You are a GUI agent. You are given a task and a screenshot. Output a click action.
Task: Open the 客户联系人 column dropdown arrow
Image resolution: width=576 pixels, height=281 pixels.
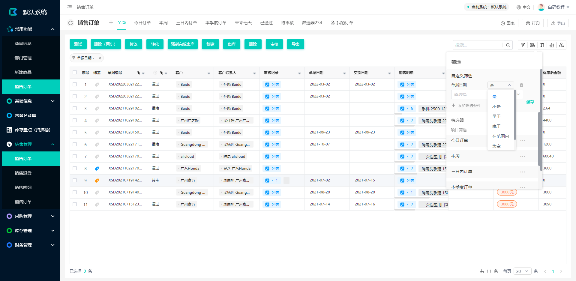pyautogui.click(x=254, y=73)
